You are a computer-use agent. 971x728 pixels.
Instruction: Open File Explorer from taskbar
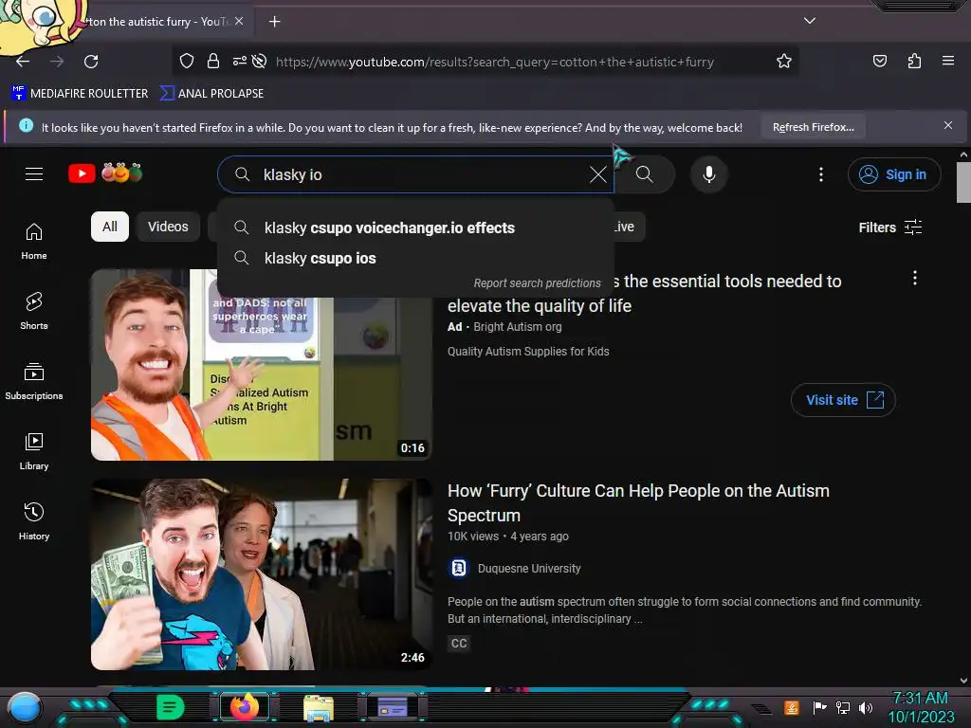319,708
